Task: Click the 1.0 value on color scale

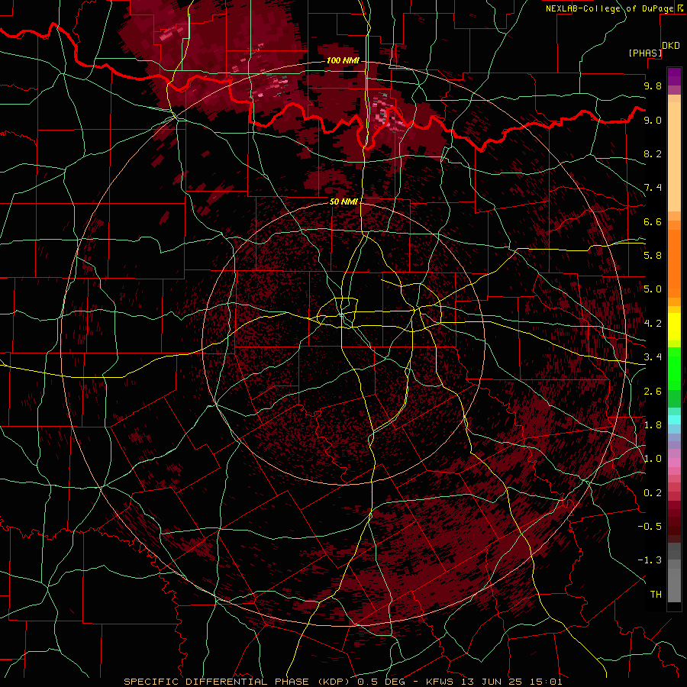Action: pyautogui.click(x=653, y=459)
